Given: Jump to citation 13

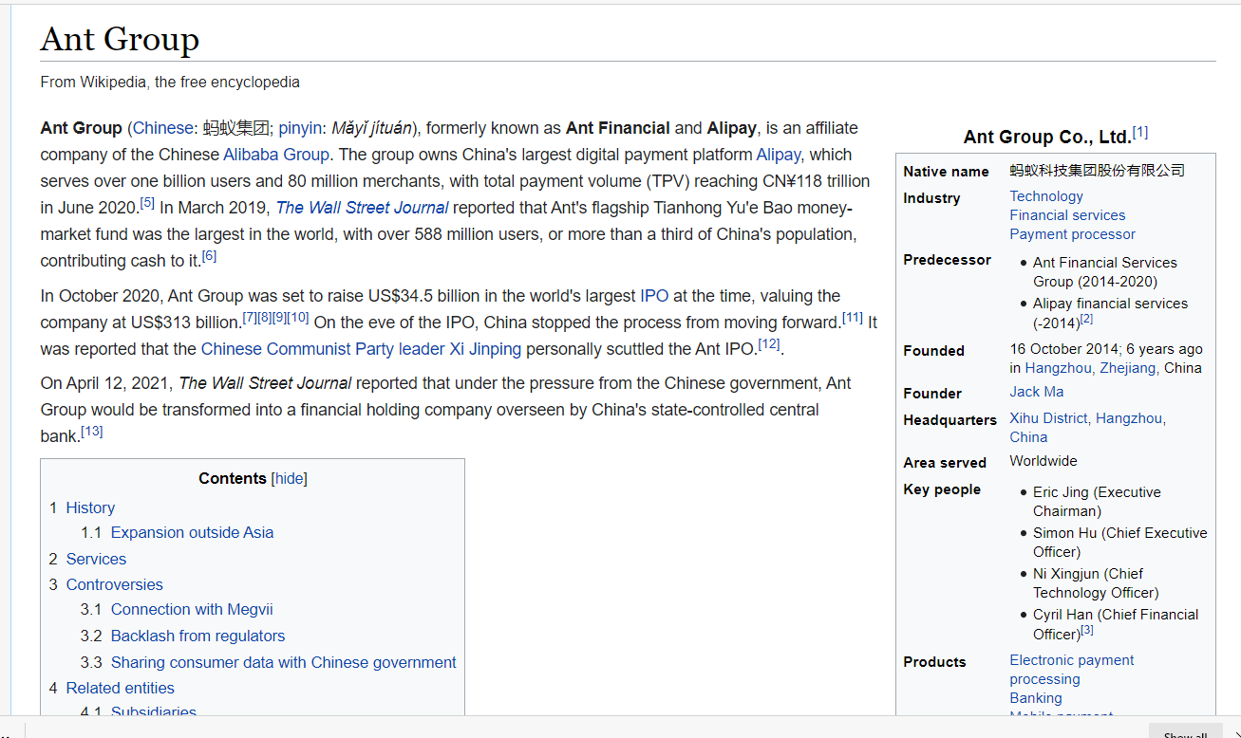Looking at the screenshot, I should [92, 431].
